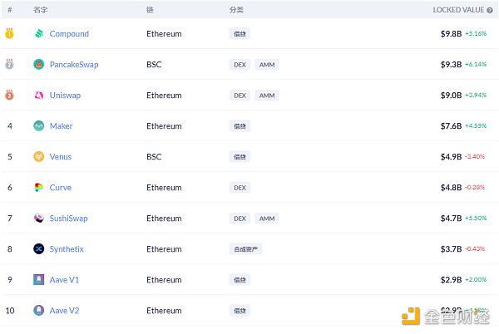
Task: Click the SushiSwap logo icon
Action: pyautogui.click(x=39, y=219)
